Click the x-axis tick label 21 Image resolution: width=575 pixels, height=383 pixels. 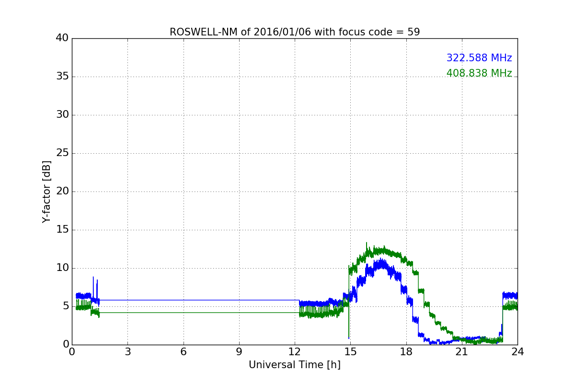point(462,352)
